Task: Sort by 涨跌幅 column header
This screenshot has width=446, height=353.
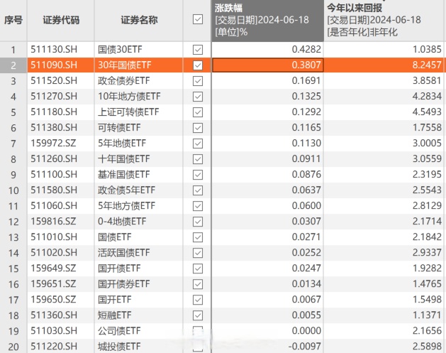Action: pos(267,21)
